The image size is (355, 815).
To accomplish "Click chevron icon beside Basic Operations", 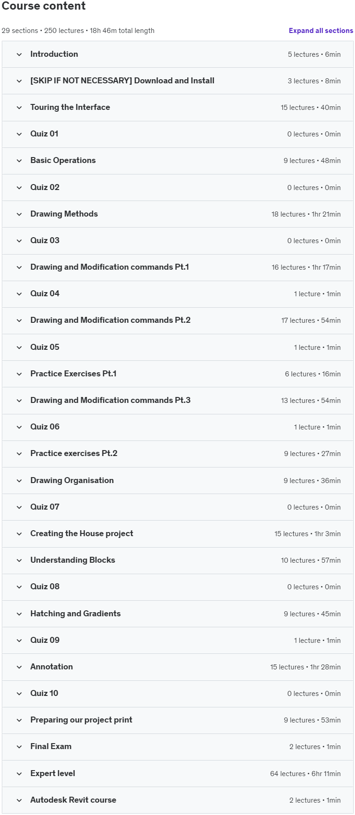I will (x=19, y=161).
